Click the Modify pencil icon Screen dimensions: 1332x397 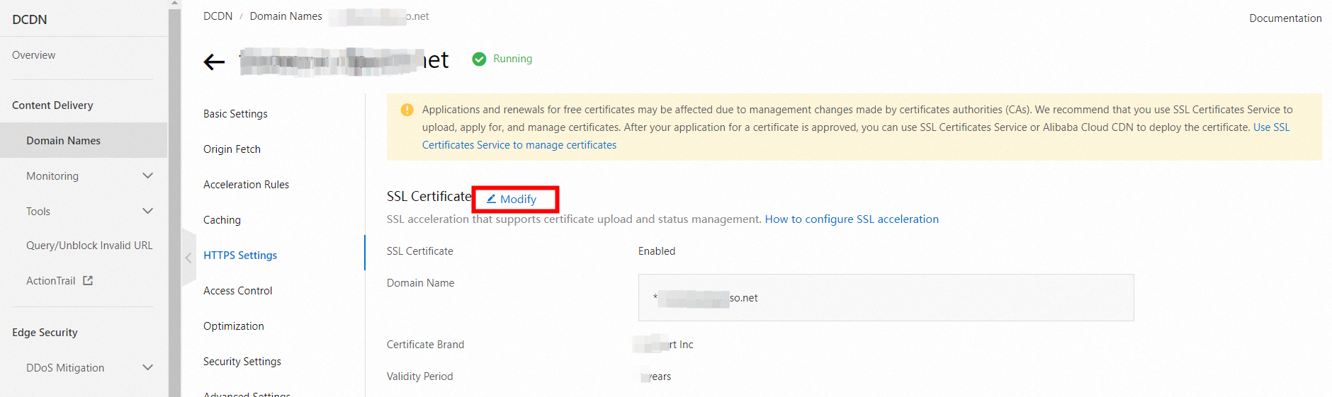click(491, 199)
